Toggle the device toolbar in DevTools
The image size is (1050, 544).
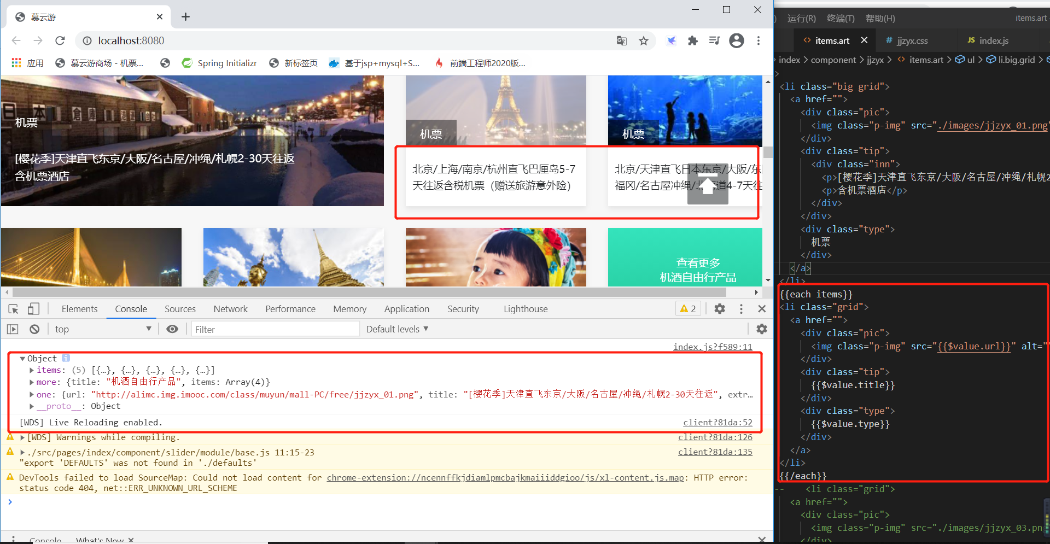33,309
